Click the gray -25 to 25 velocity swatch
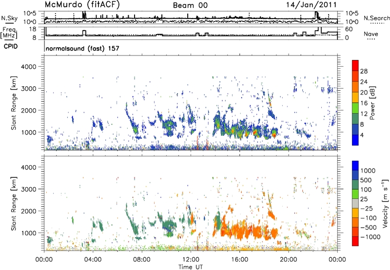This screenshot has height=270, width=390. point(355,203)
